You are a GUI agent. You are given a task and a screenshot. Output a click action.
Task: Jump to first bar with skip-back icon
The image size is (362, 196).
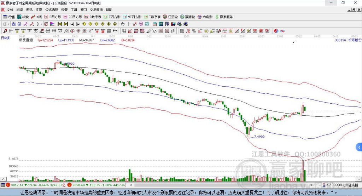point(59,24)
